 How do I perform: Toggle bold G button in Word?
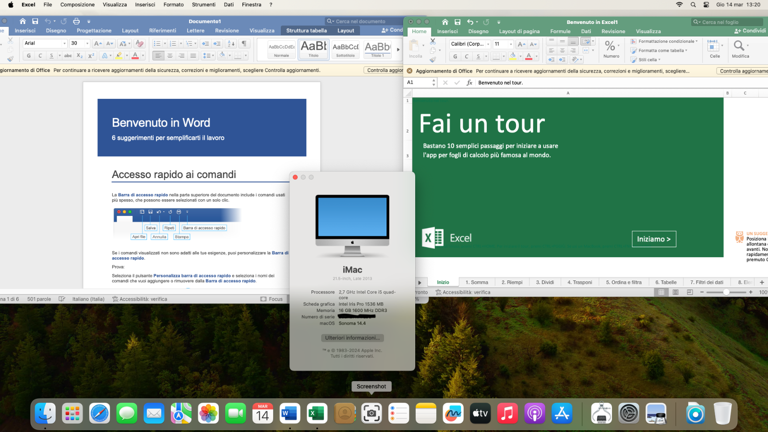coord(29,56)
